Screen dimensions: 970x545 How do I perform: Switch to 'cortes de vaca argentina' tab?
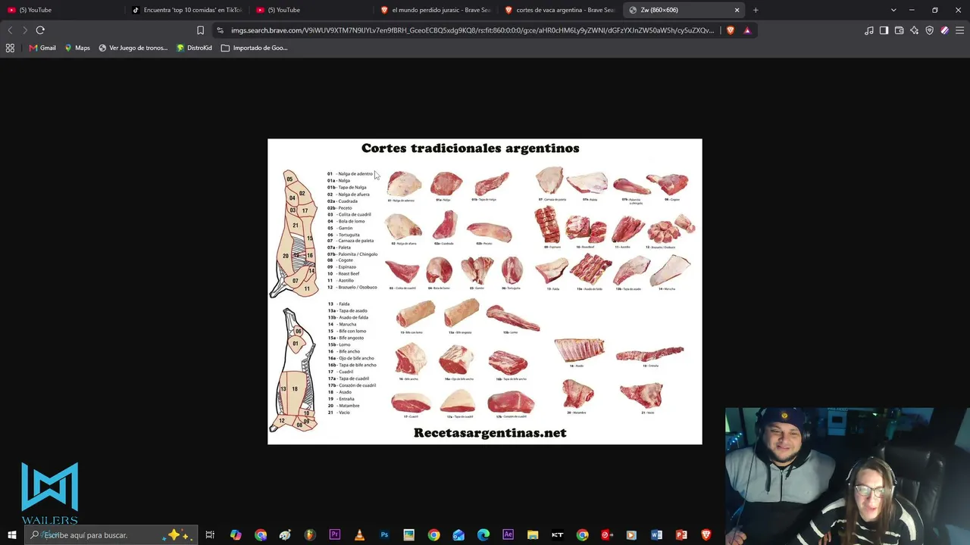559,10
